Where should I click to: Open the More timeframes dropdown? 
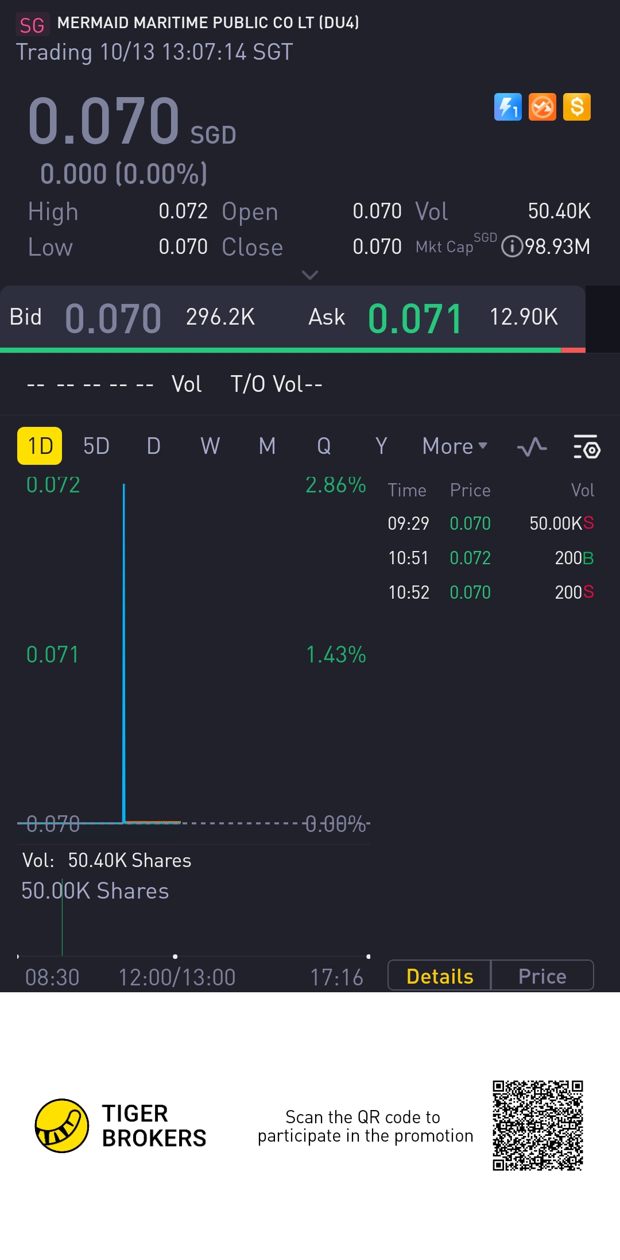[455, 446]
